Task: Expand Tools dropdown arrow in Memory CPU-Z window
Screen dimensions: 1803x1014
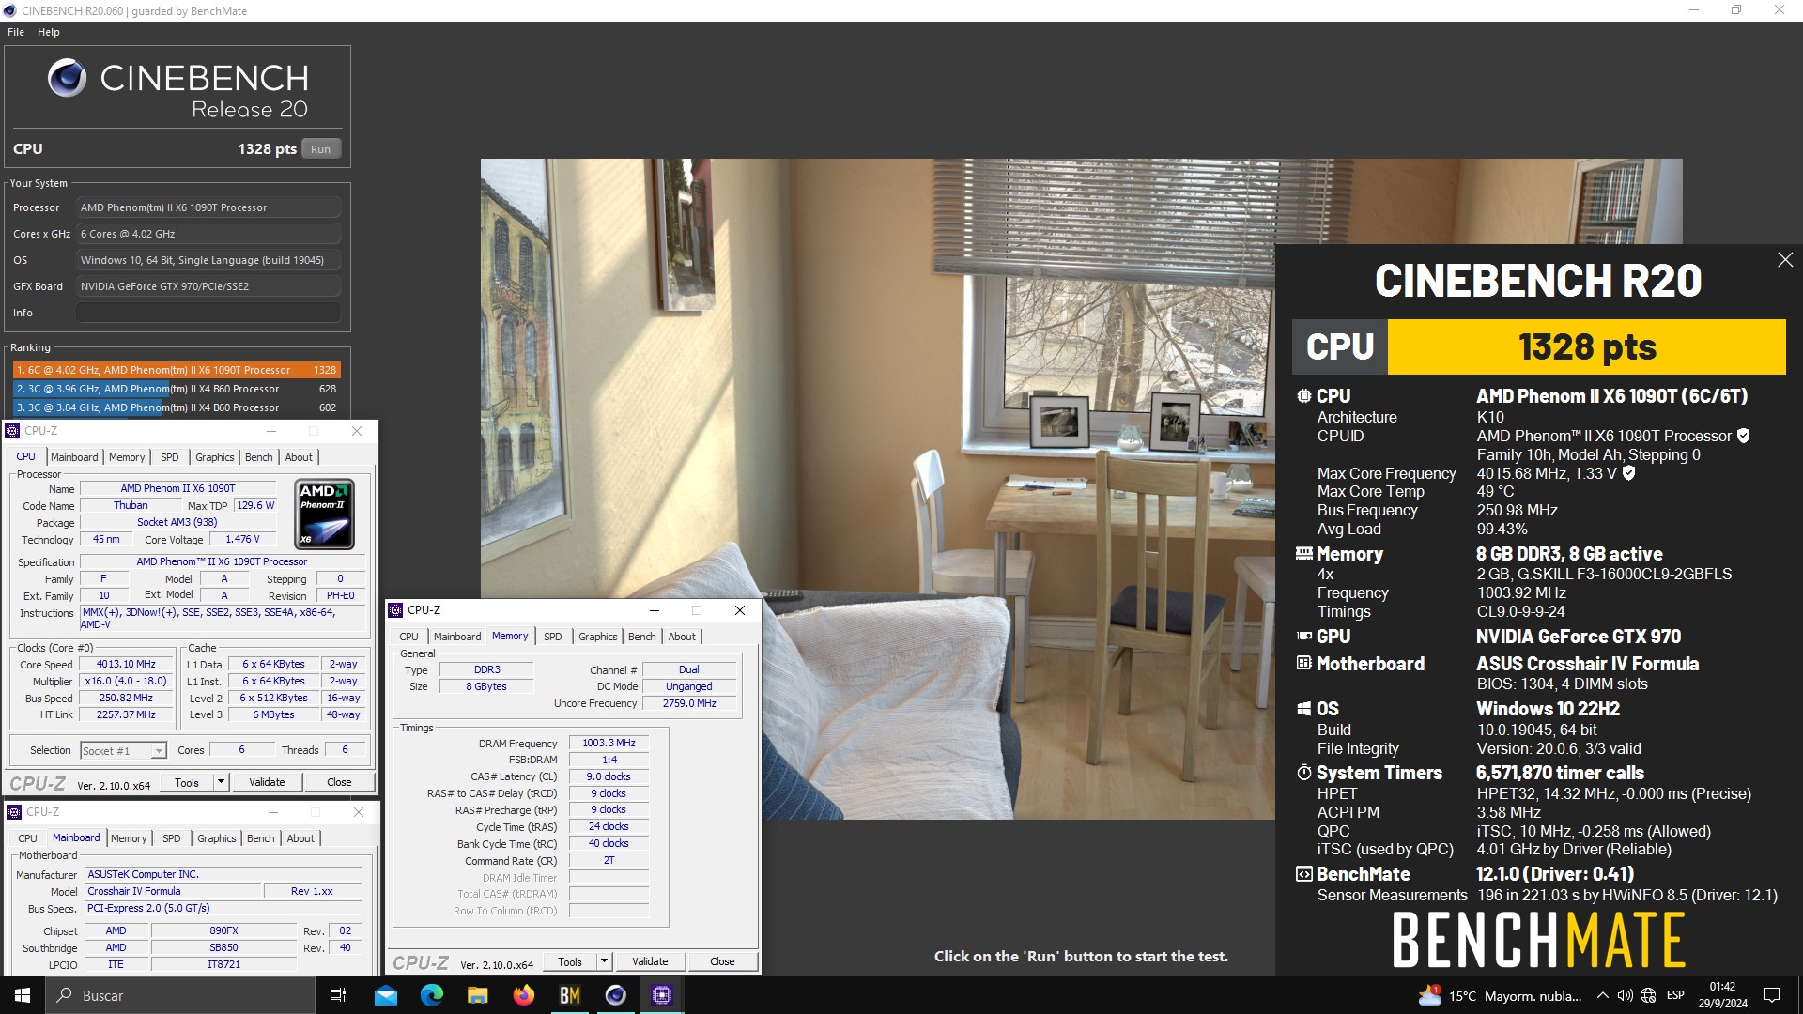Action: 605,961
